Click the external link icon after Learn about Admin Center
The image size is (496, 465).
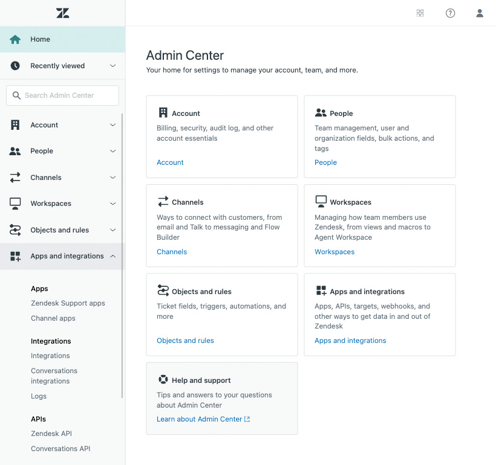(247, 419)
